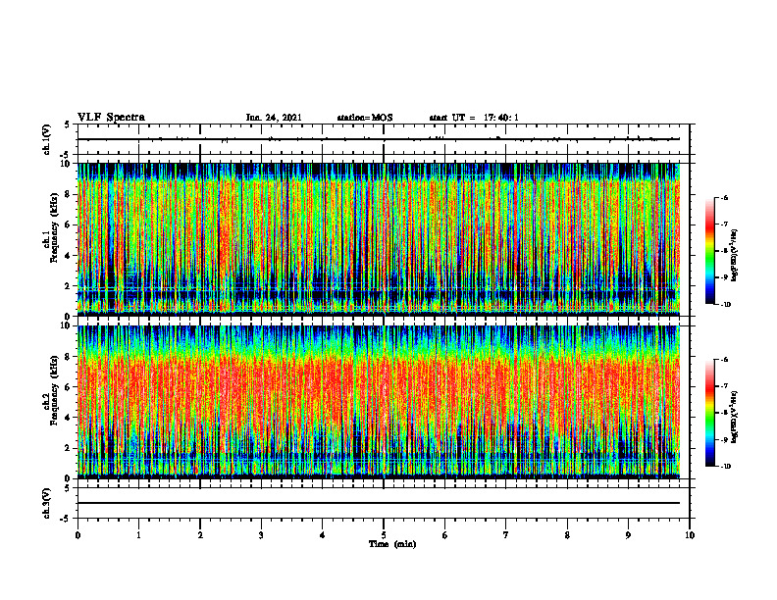This screenshot has height=600, width=777.
Task: Click the "-7" label on ch.2 color bar
Action: [x=724, y=386]
